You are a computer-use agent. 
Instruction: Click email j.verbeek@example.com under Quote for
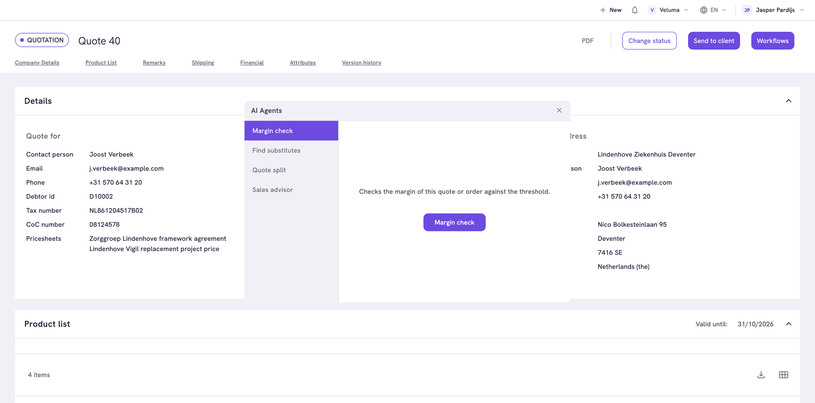(126, 168)
